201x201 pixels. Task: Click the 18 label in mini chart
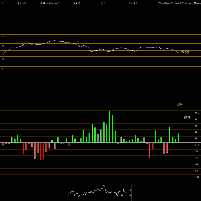click(x=129, y=195)
